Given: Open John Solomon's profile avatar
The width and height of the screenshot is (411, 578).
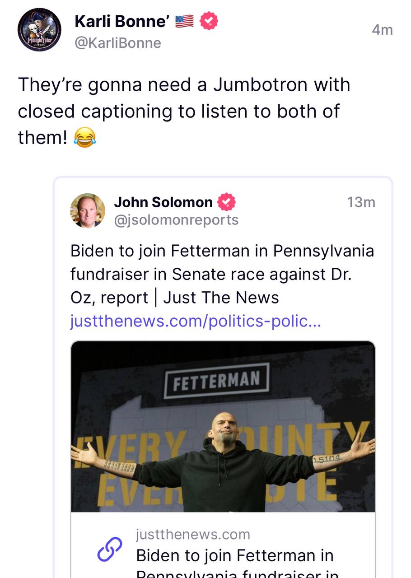Looking at the screenshot, I should click(x=87, y=210).
